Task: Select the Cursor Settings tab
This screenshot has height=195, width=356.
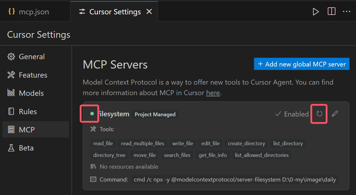Action: (114, 12)
